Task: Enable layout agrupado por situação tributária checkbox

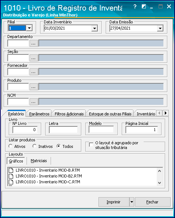Action: click(x=91, y=145)
